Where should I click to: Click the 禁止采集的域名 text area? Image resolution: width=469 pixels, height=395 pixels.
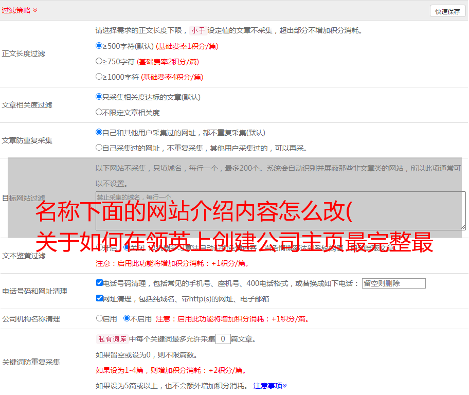click(280, 210)
